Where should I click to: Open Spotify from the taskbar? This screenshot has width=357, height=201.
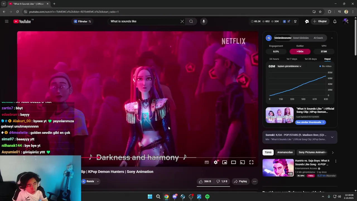(x=207, y=197)
